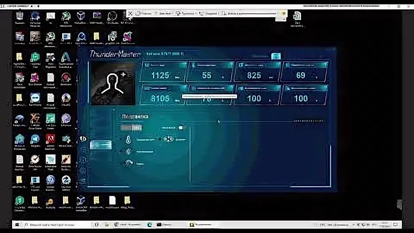Click the highlighted light-blue sidebar button in ThunderMaster
The height and width of the screenshot is (233, 414).
pyautogui.click(x=100, y=145)
